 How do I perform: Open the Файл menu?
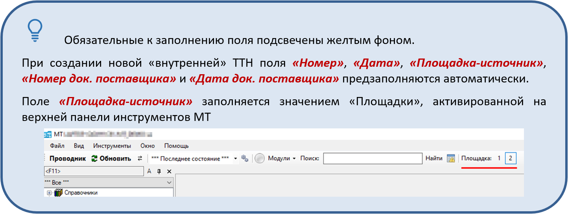pyautogui.click(x=57, y=146)
